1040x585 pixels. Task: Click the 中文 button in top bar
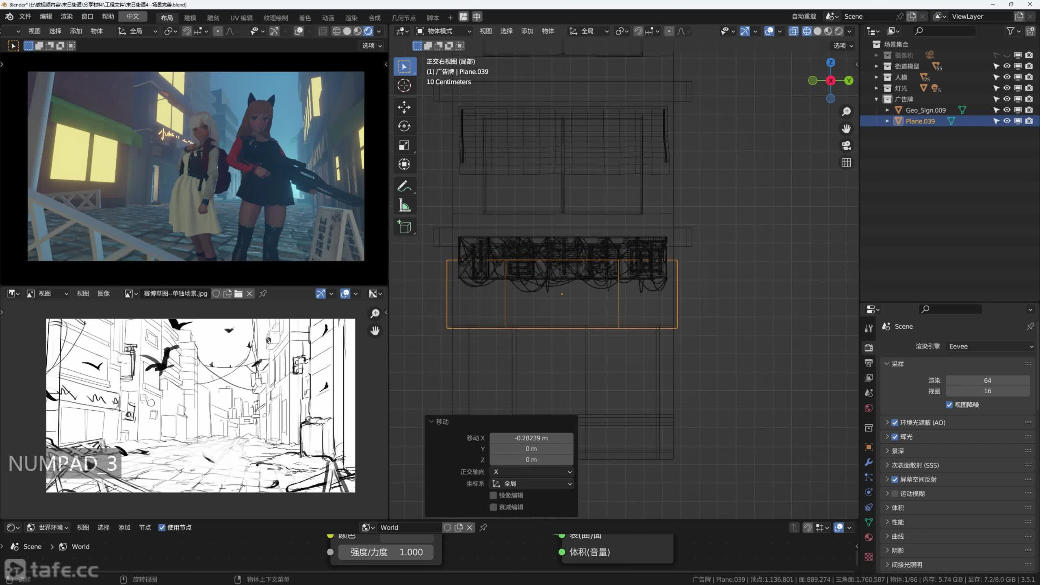coord(133,17)
